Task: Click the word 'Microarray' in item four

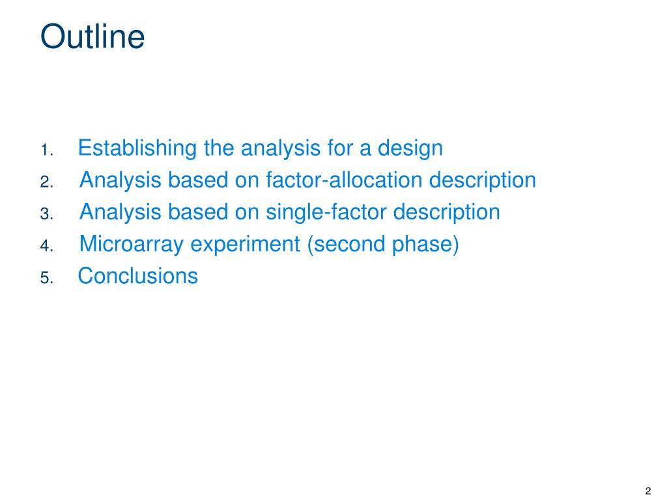Action: coord(131,245)
